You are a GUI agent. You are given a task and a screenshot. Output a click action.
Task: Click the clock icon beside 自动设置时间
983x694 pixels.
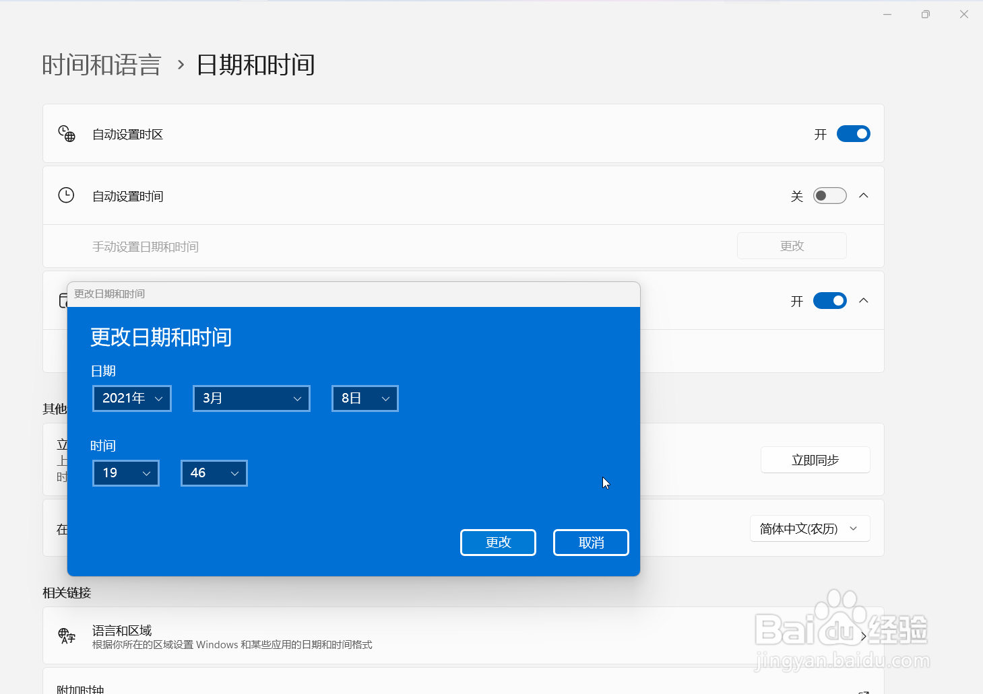click(x=67, y=195)
